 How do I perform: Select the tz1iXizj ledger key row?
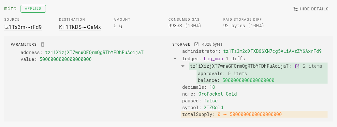click(x=258, y=66)
